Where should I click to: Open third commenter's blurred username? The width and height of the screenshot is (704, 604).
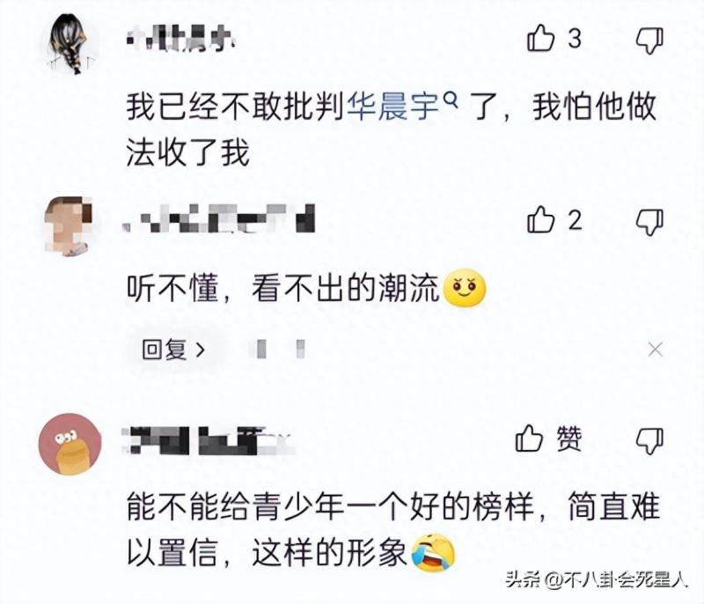209,440
